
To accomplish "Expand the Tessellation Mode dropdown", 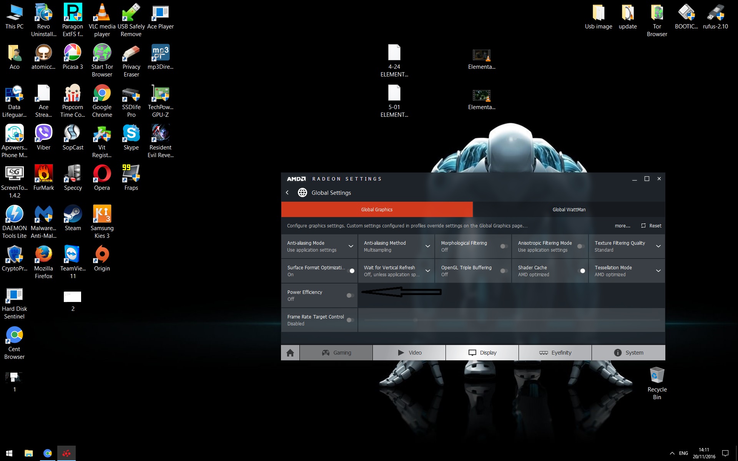I will tap(658, 271).
